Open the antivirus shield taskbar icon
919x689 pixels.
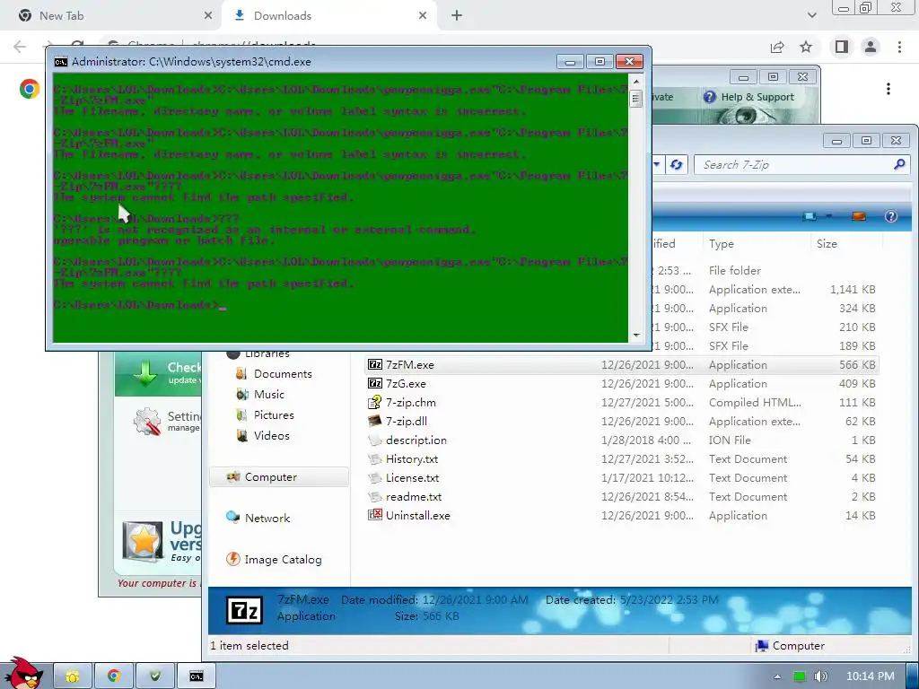click(x=154, y=676)
